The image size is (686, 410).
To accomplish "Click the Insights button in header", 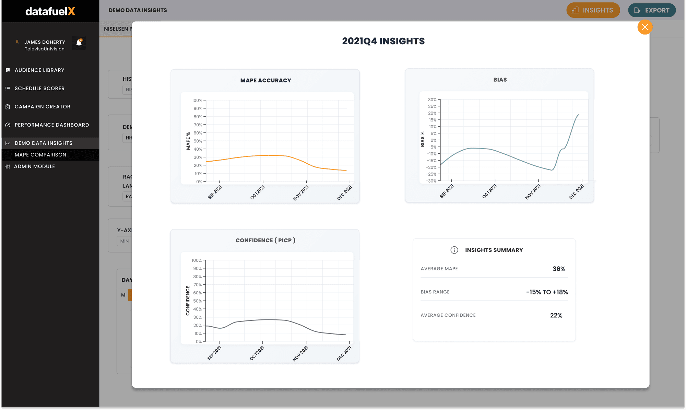I will (593, 10).
